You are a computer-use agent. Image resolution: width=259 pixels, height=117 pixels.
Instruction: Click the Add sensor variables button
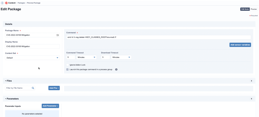[240, 45]
